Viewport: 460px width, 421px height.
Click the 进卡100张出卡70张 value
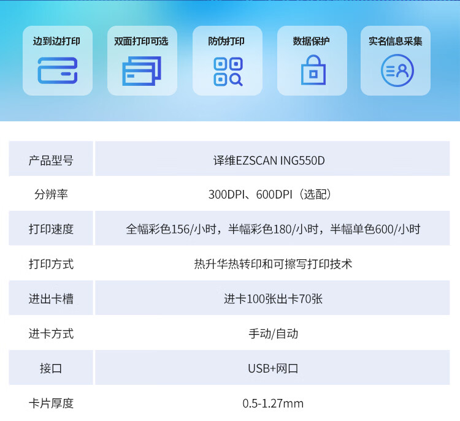(x=273, y=299)
